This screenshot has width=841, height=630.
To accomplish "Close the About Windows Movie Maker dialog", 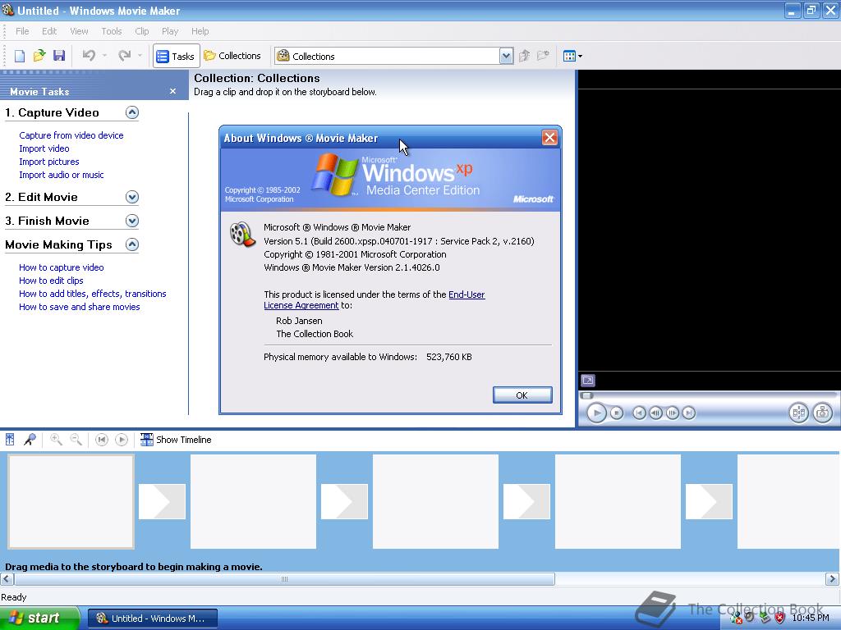I will coord(549,138).
